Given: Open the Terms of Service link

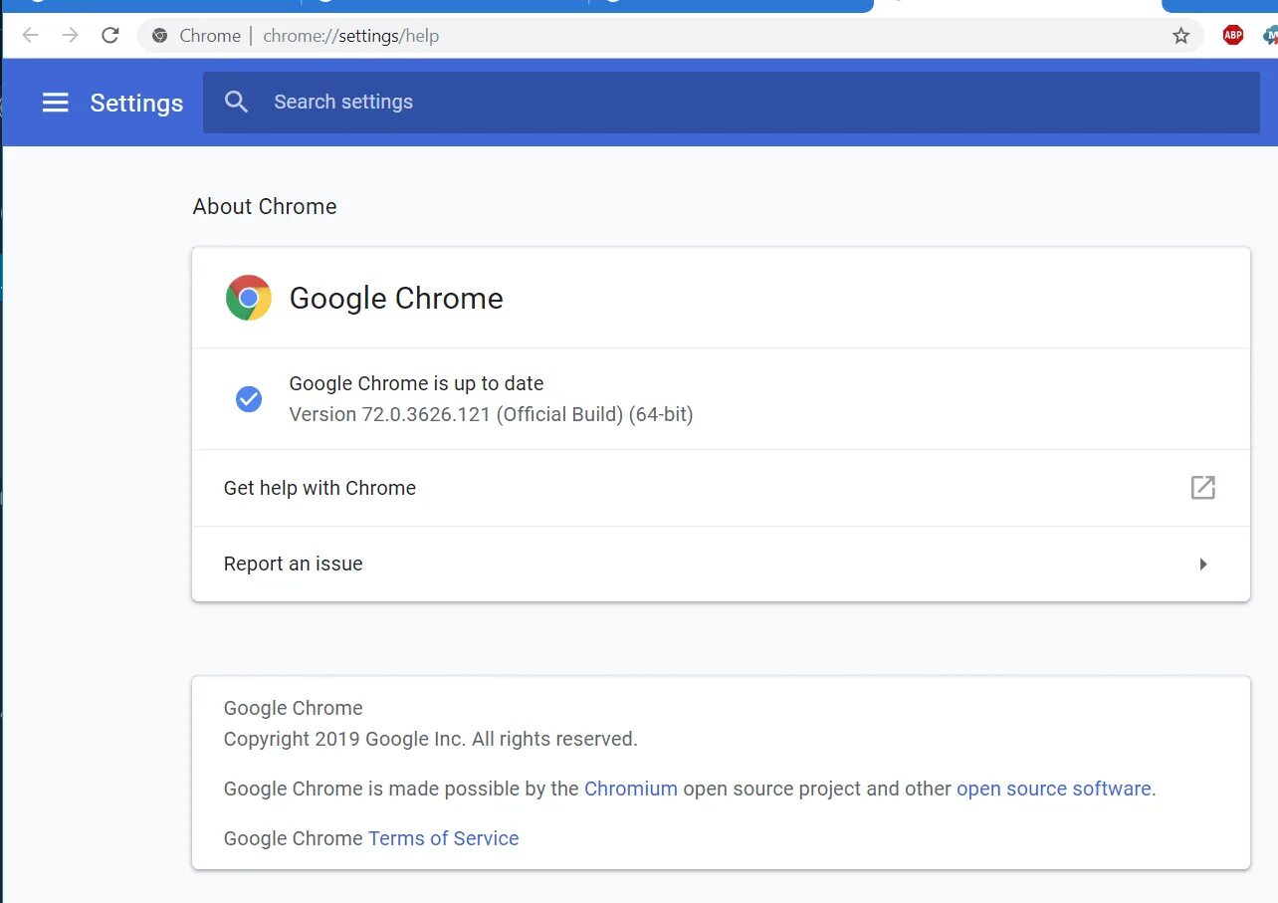Looking at the screenshot, I should click(443, 838).
